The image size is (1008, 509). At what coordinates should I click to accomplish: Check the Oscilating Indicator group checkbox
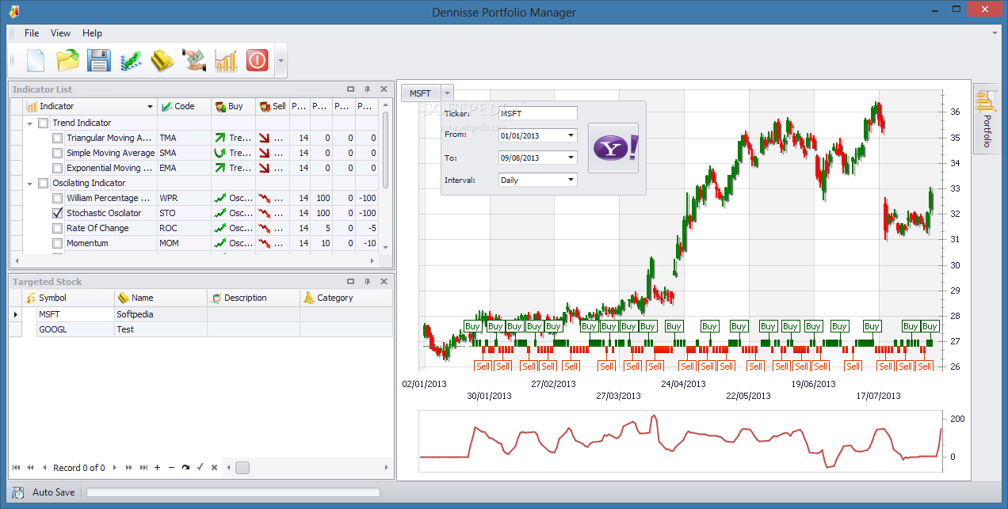click(x=44, y=183)
